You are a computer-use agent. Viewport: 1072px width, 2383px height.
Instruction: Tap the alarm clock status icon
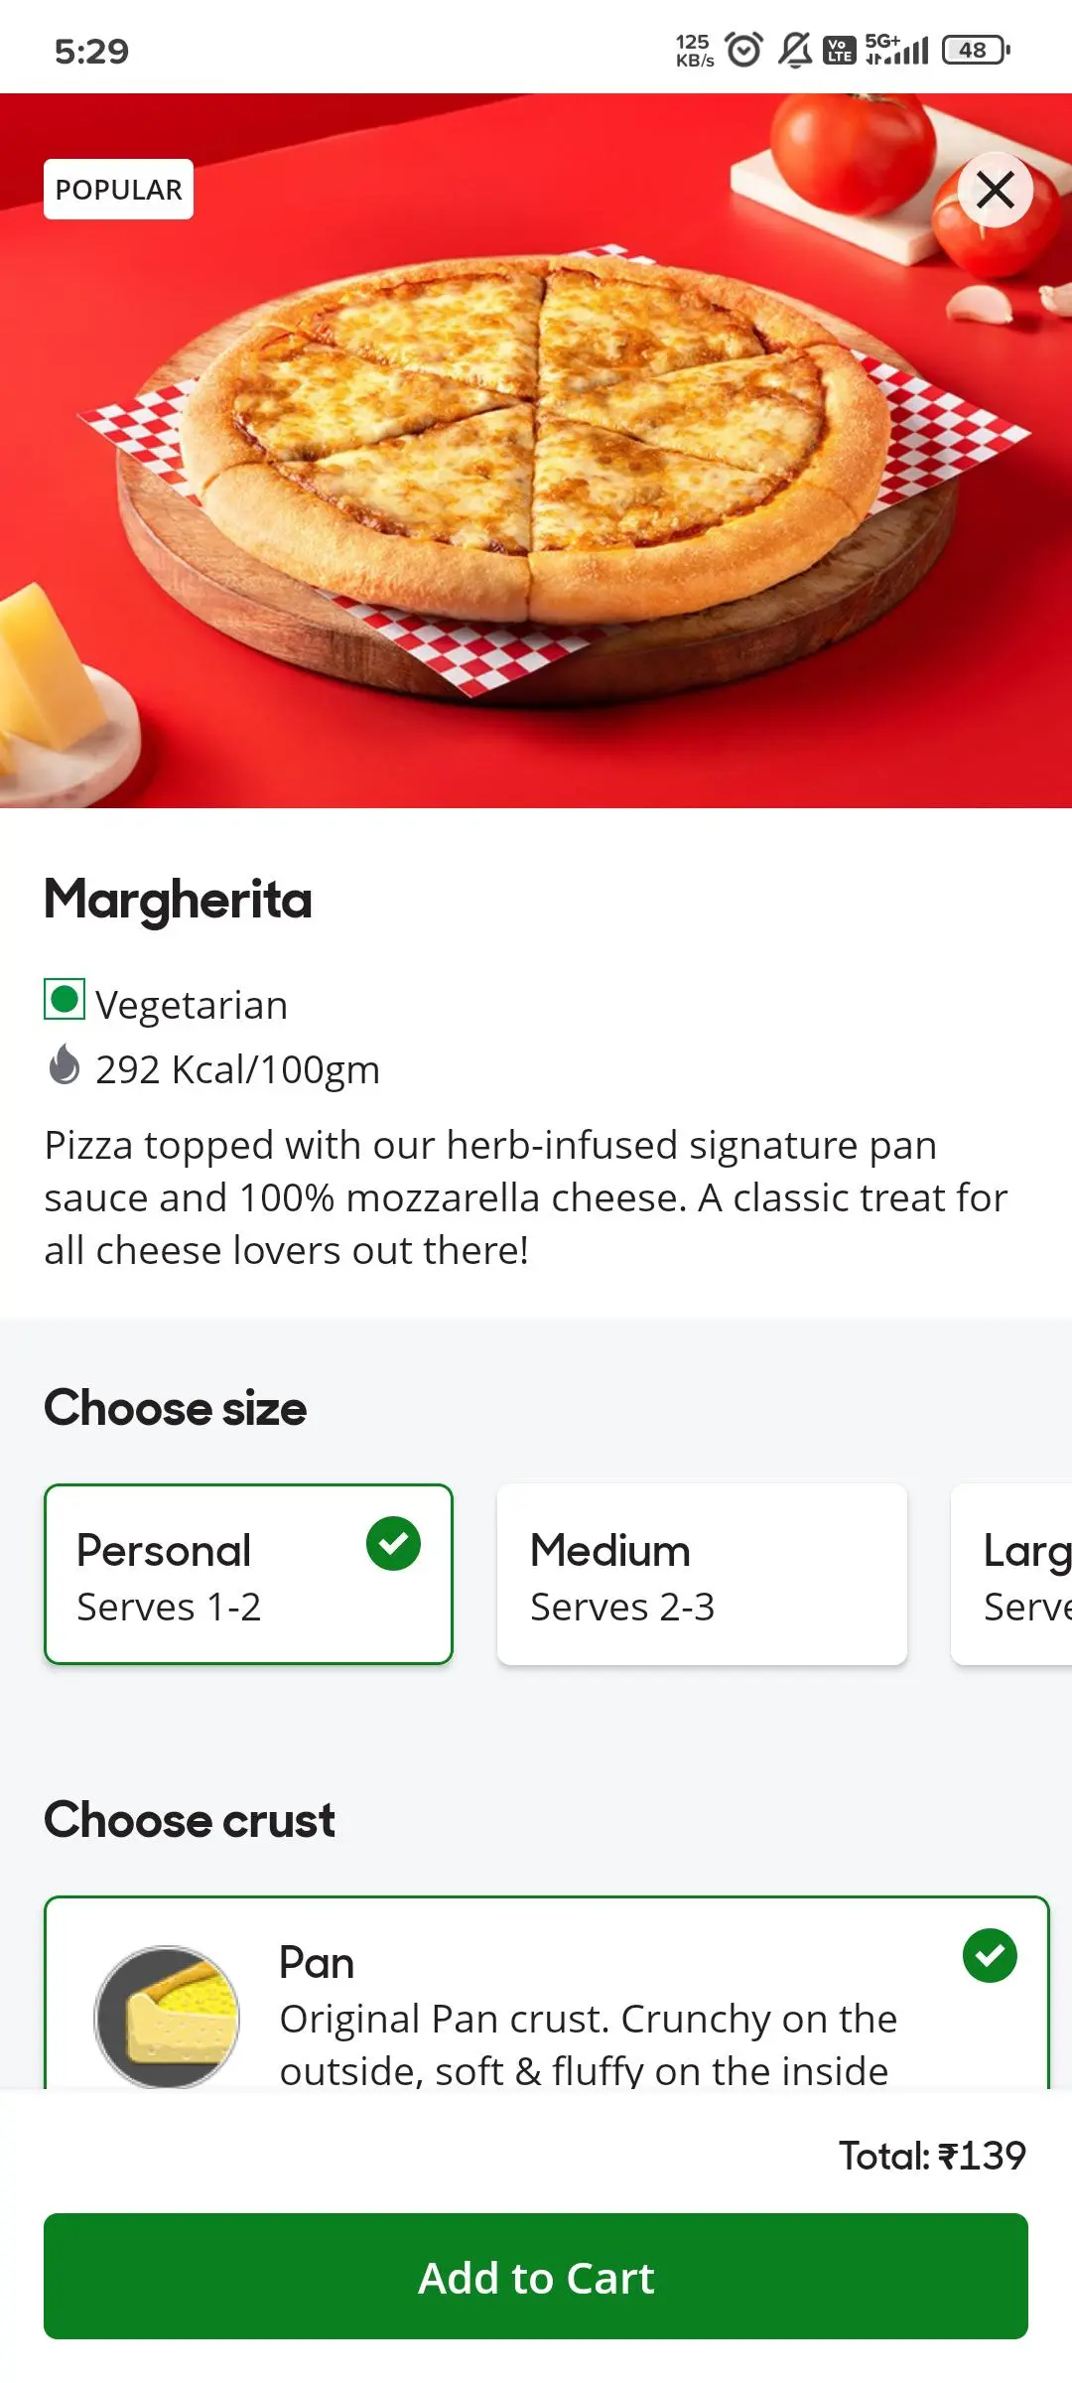[x=743, y=50]
